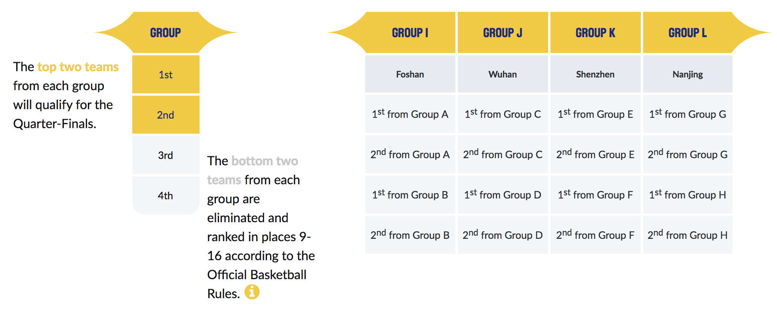
Task: Select the GROUP J header tab
Action: tap(503, 32)
